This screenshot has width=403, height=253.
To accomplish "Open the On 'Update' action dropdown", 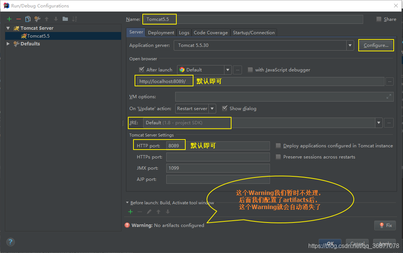I will [x=212, y=109].
